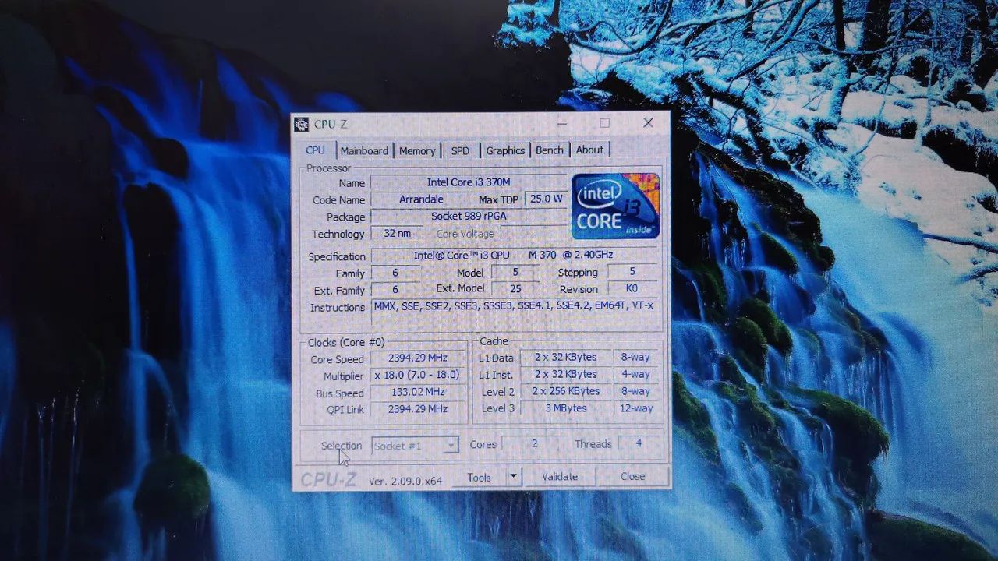
Task: Click the Level 3 12-way associativity value
Action: pos(636,408)
